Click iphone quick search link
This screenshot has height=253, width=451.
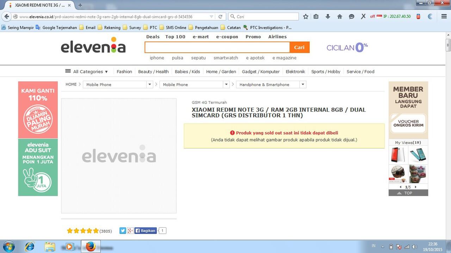(x=157, y=58)
